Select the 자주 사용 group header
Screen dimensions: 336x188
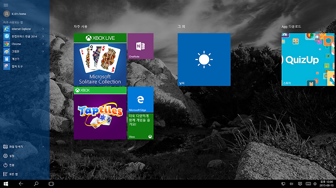coord(81,27)
